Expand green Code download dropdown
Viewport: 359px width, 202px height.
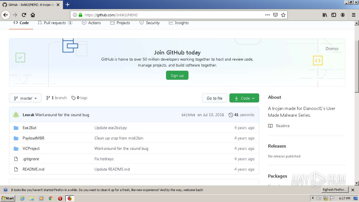click(244, 98)
